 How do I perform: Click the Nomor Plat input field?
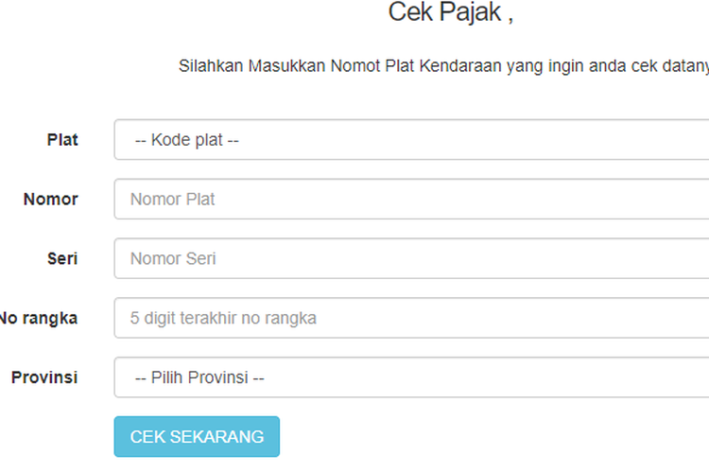point(411,200)
